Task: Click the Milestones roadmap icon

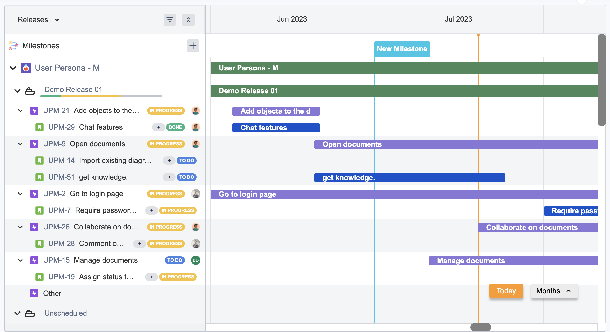Action: click(x=13, y=46)
